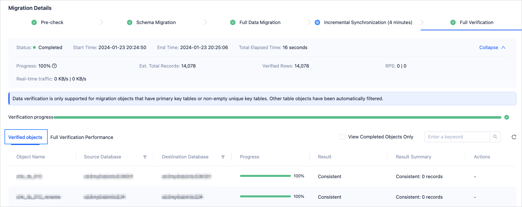522x207 pixels.
Task: Click the Actions column header
Action: pyautogui.click(x=482, y=157)
